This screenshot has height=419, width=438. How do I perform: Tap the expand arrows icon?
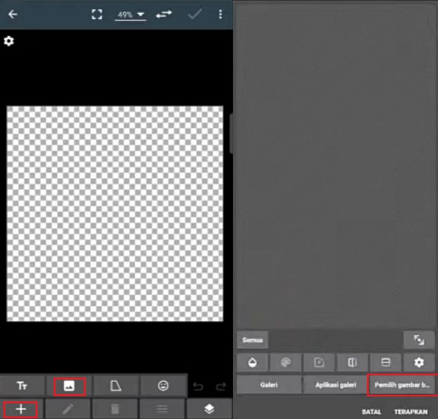419,340
